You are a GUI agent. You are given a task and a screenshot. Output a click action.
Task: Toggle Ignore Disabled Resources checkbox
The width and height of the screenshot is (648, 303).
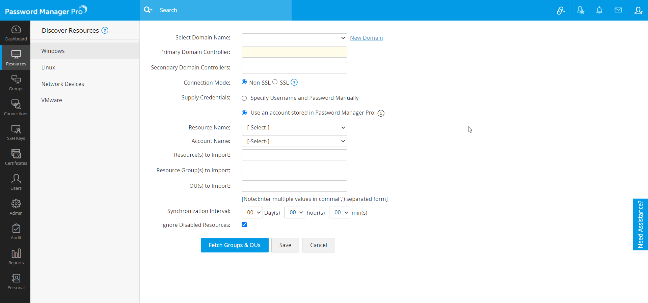point(244,224)
